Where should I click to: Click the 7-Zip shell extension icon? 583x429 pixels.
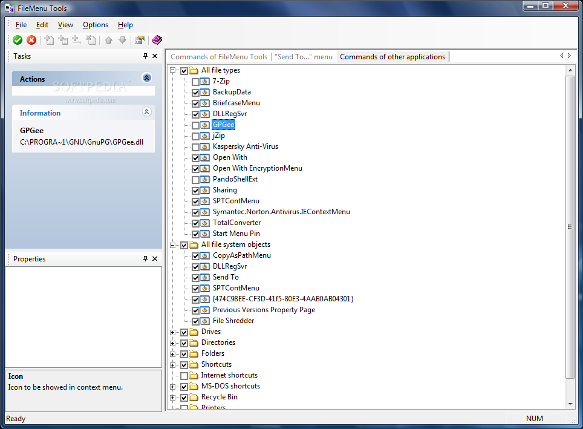click(x=205, y=82)
